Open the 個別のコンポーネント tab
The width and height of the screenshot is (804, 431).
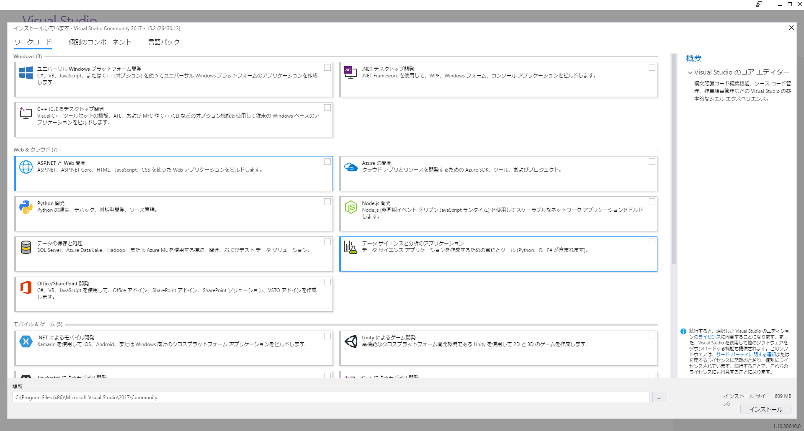[100, 42]
